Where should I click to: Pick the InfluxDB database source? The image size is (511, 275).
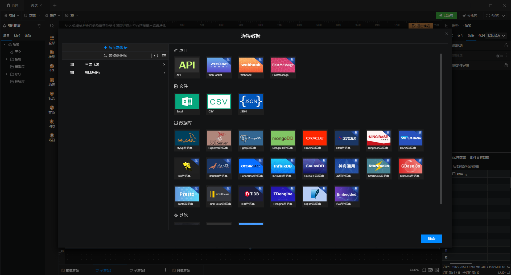pos(283,168)
